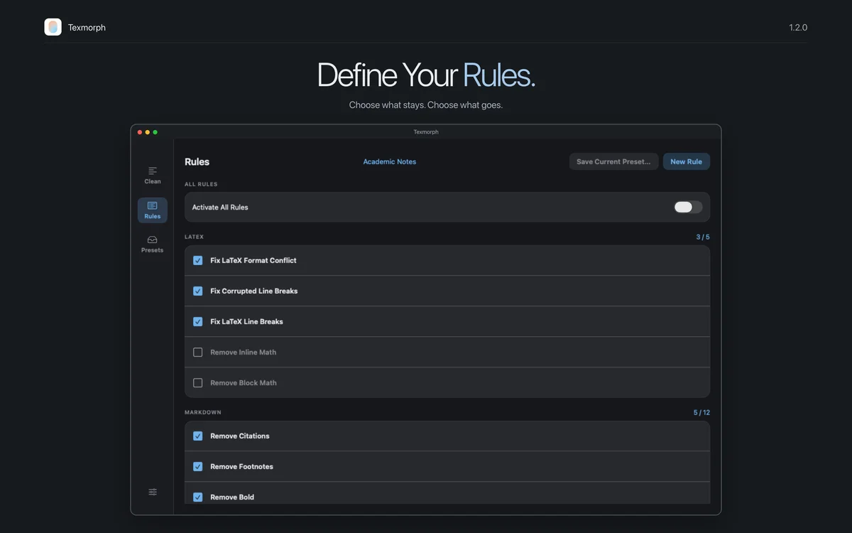Screen dimensions: 852x533
Task: Click the Activate All Rules text
Action: point(220,208)
